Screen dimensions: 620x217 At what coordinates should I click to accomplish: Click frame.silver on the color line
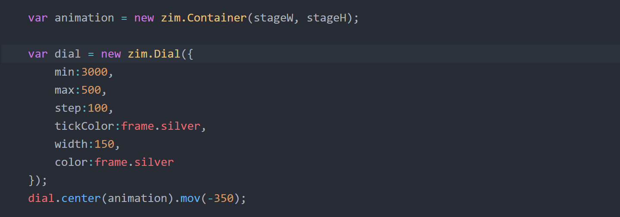pos(134,162)
